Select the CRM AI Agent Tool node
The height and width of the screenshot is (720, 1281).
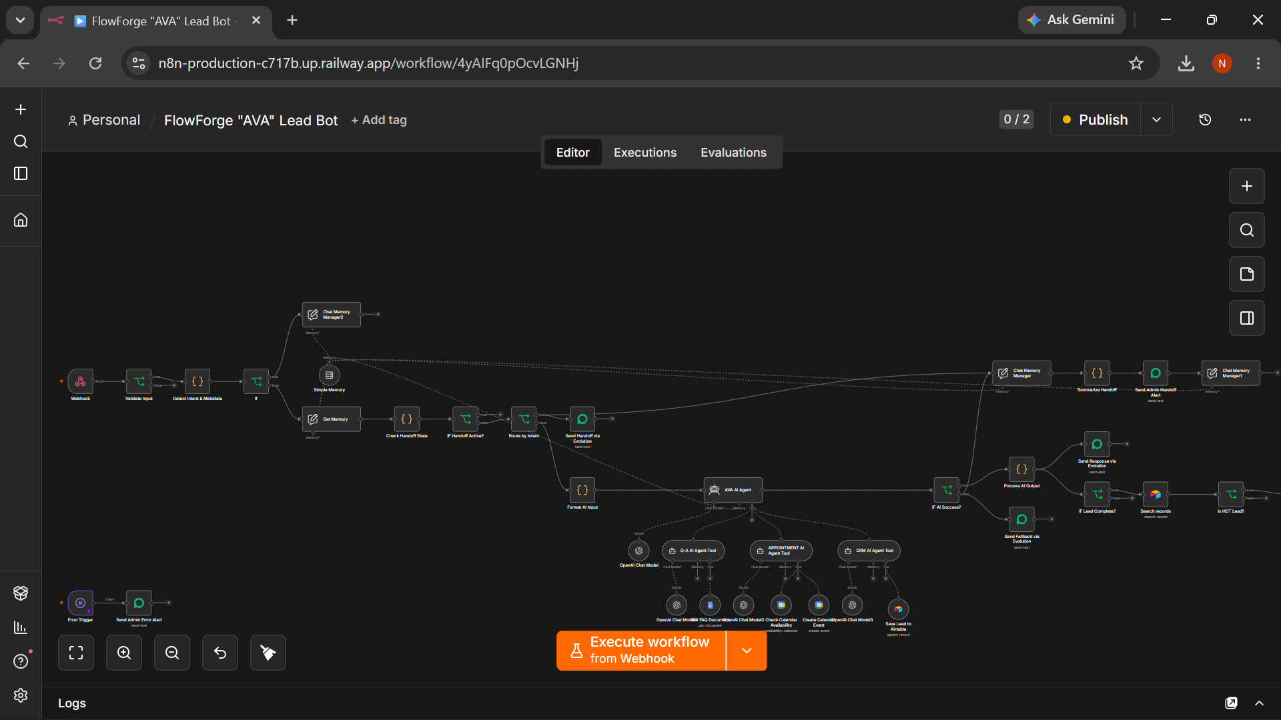869,551
